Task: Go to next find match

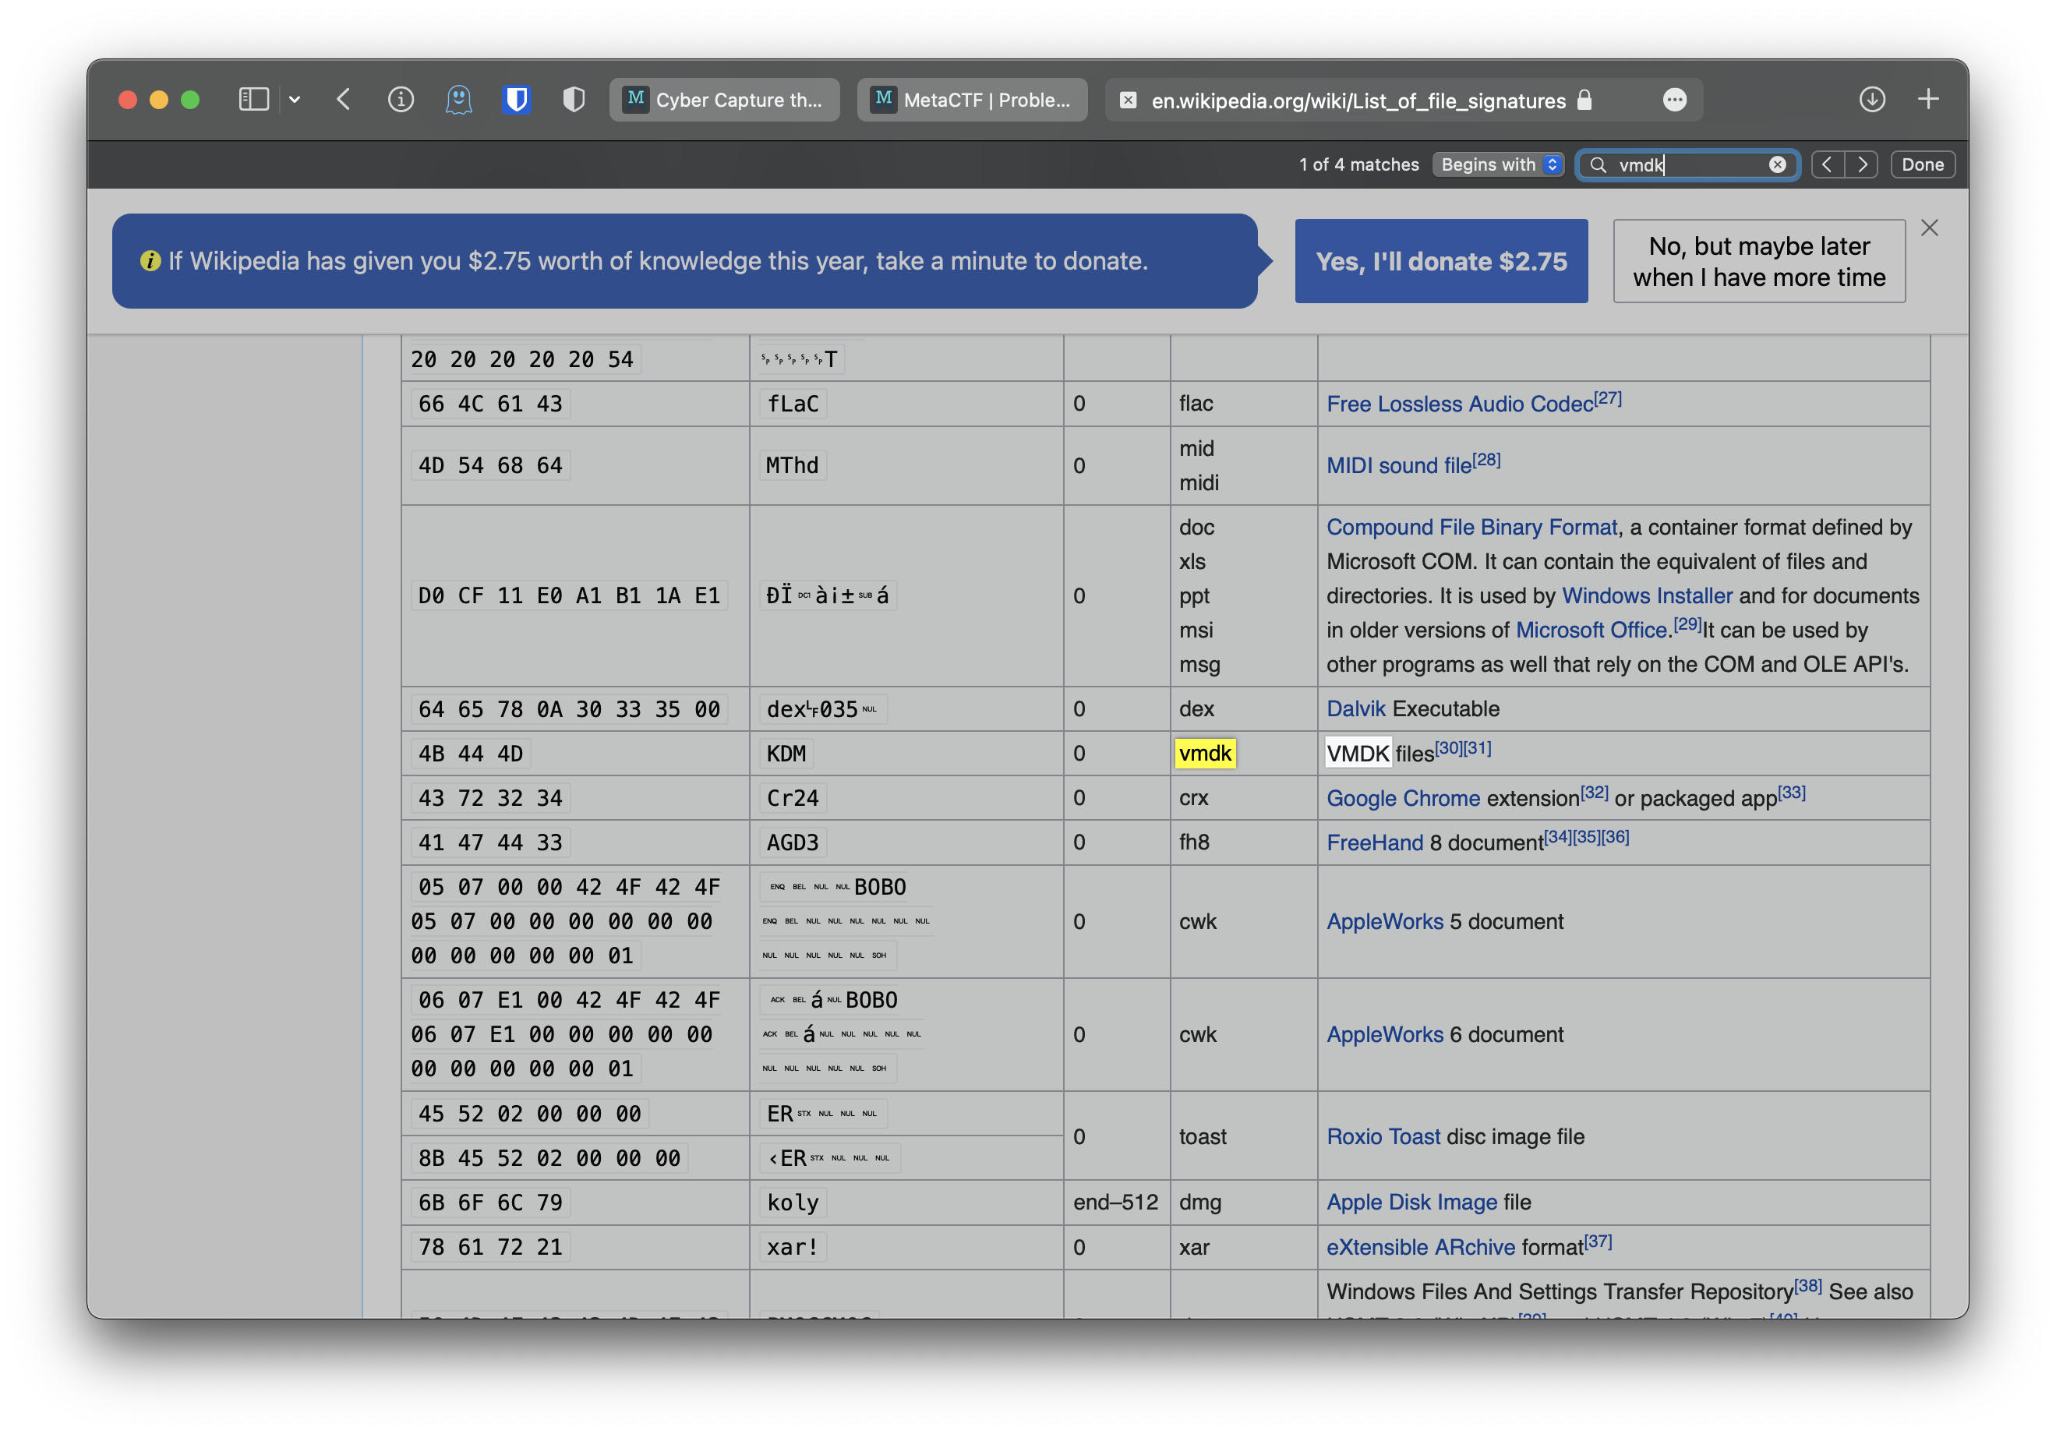Action: tap(1862, 164)
